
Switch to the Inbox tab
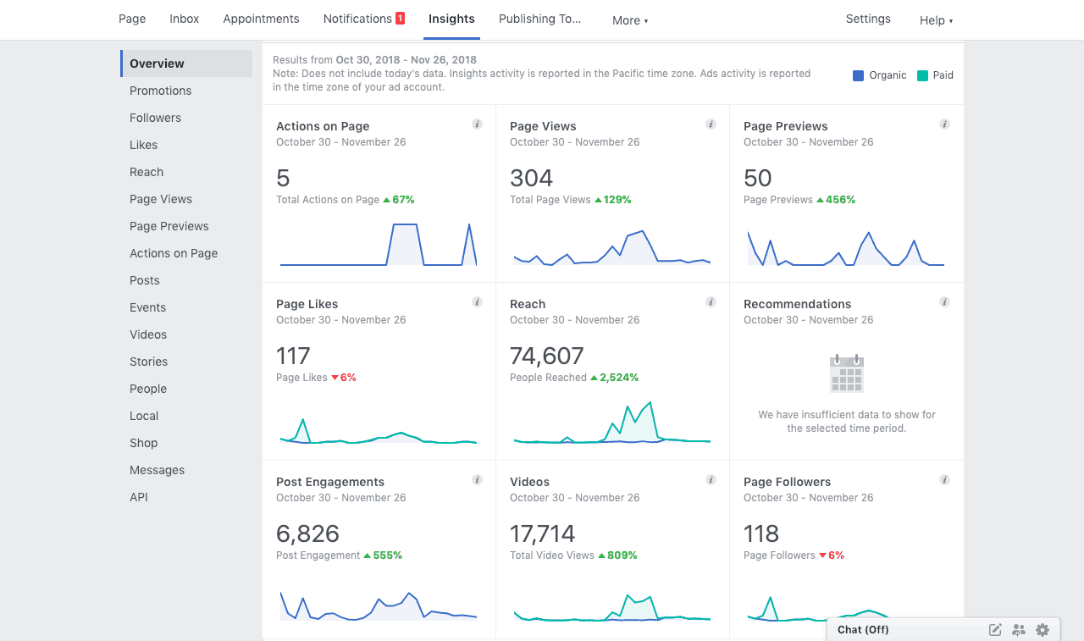point(185,19)
